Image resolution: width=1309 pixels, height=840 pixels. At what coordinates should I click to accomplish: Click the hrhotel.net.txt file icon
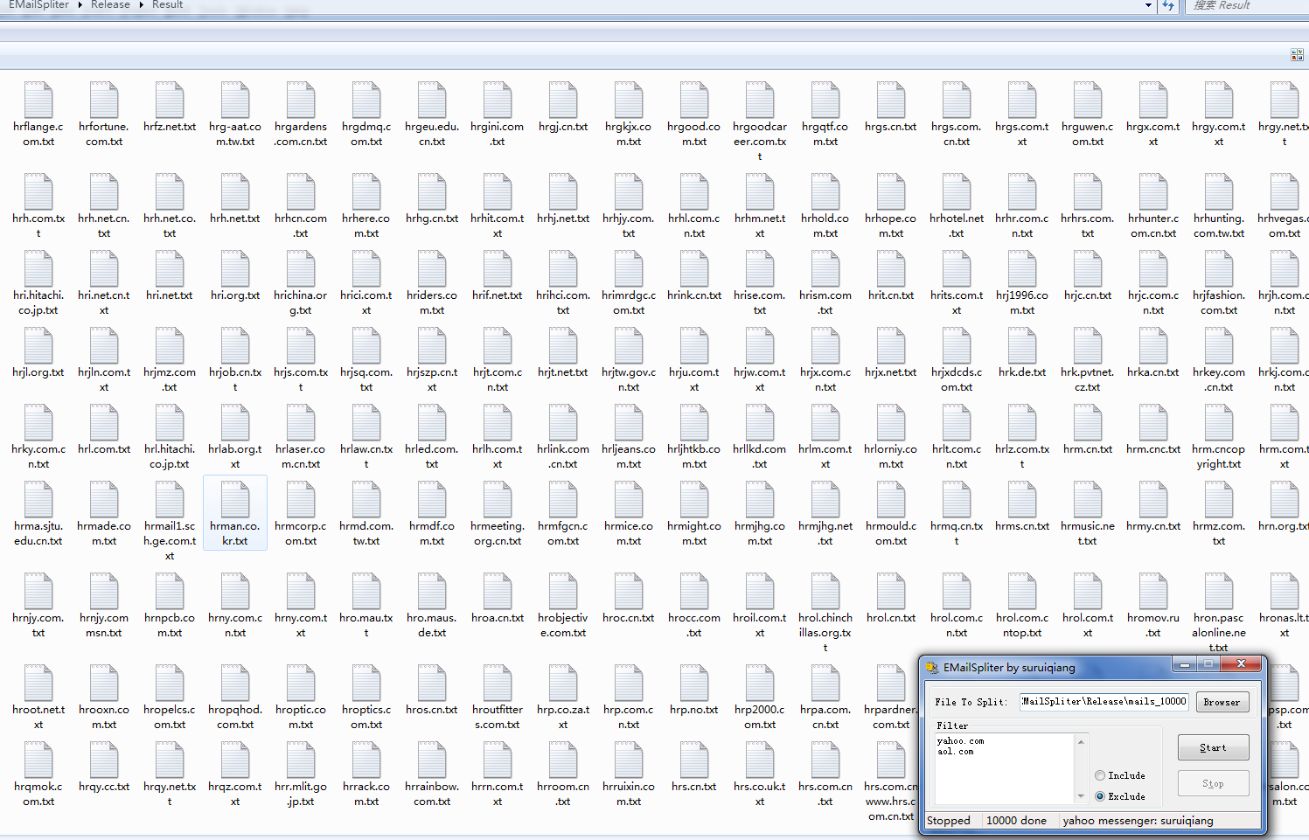point(957,191)
